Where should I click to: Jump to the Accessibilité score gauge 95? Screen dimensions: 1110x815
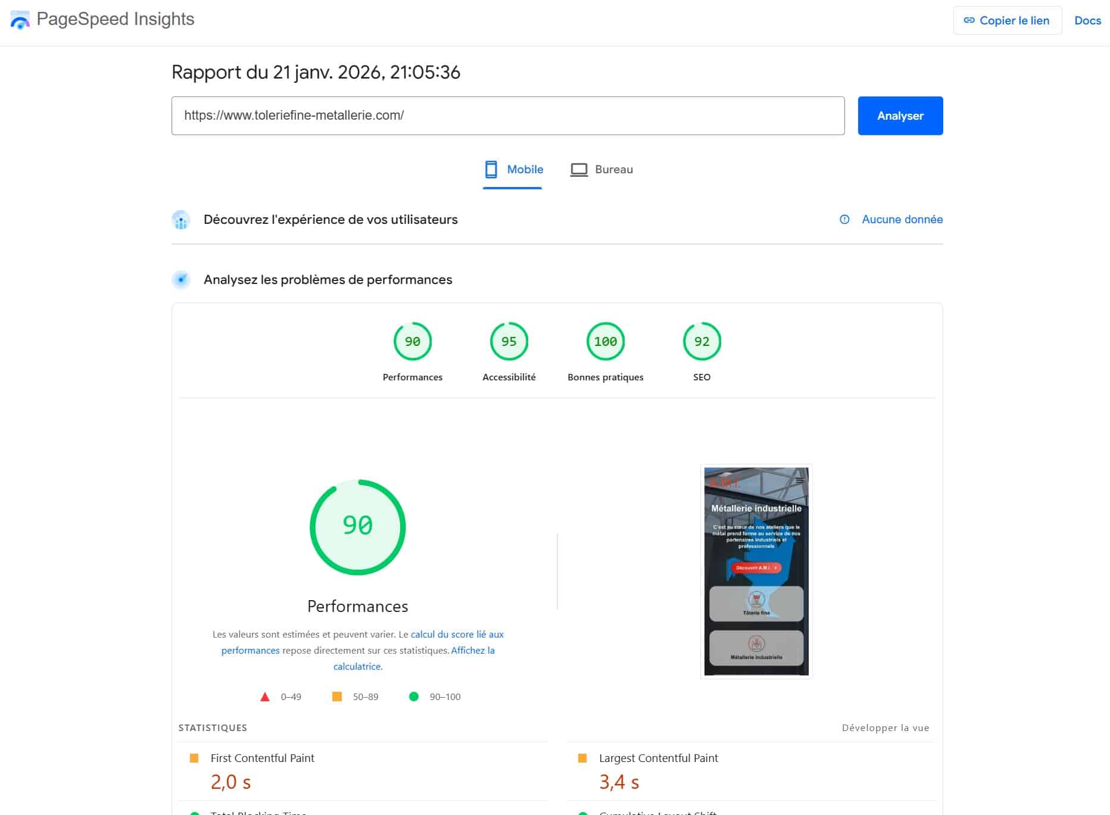point(509,342)
